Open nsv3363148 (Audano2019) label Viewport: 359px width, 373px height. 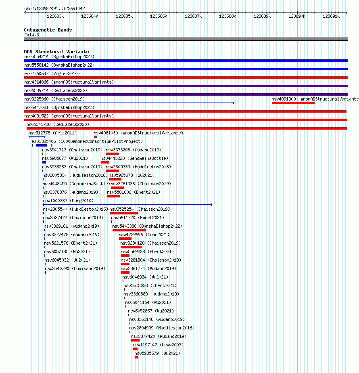[157, 319]
